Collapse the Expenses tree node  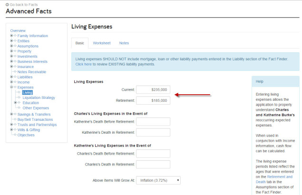pos(11,87)
